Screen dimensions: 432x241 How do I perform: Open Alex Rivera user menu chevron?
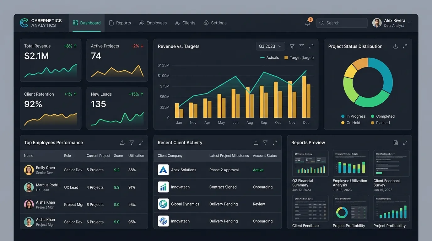pyautogui.click(x=410, y=23)
